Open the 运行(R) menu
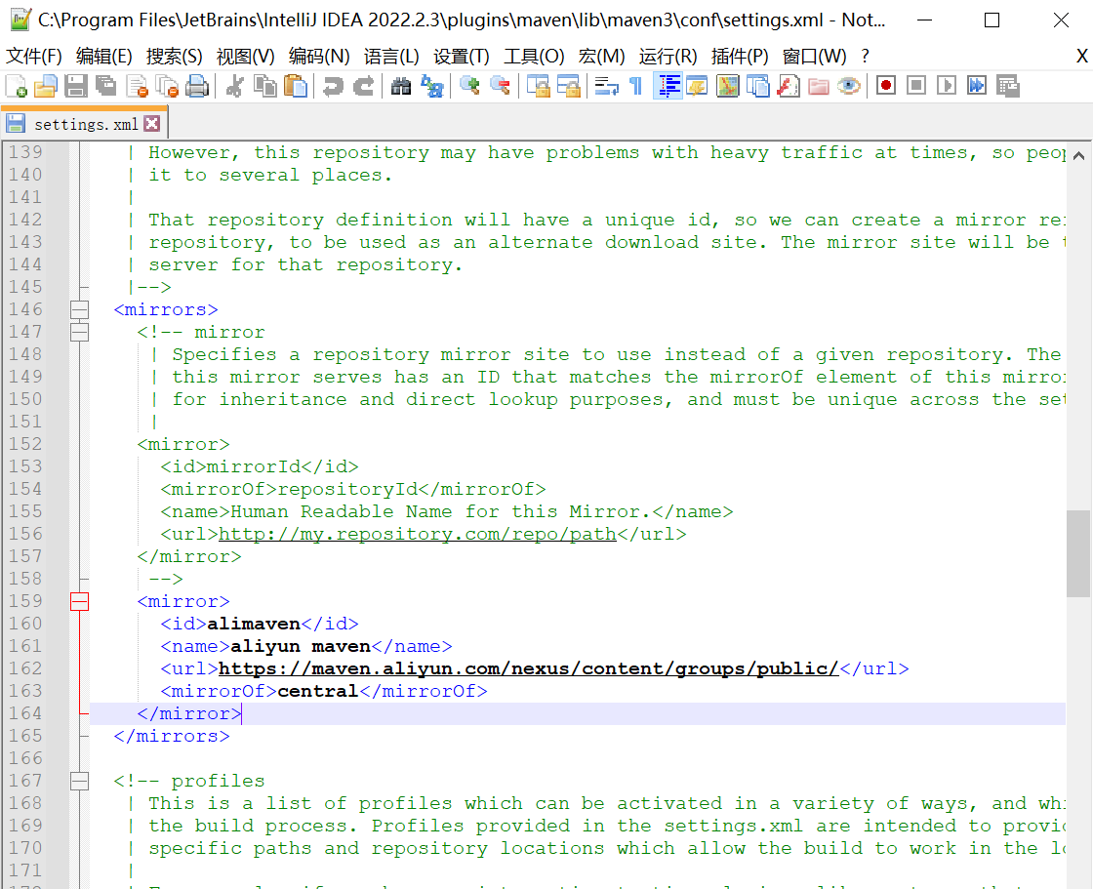1093x889 pixels. [x=668, y=56]
